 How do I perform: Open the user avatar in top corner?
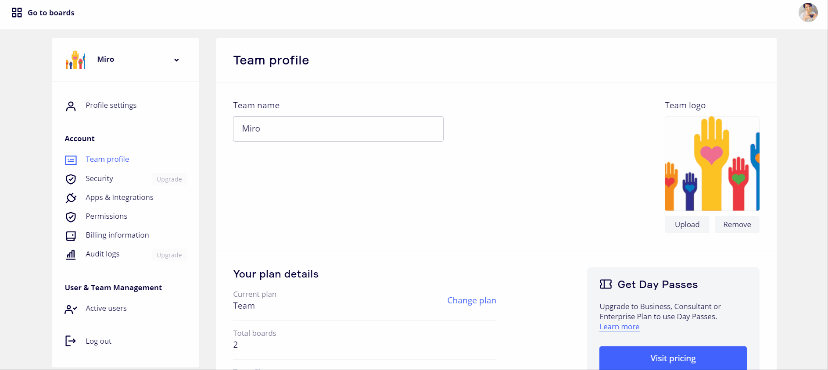[x=808, y=12]
